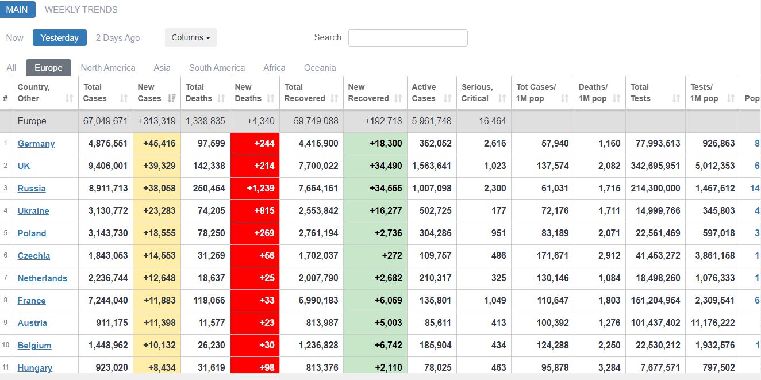Filter to the Asia continent tab
761x380 pixels.
162,68
